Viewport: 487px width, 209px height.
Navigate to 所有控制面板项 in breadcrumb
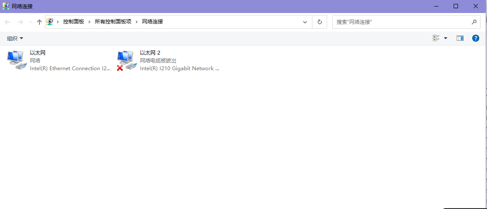coord(113,22)
